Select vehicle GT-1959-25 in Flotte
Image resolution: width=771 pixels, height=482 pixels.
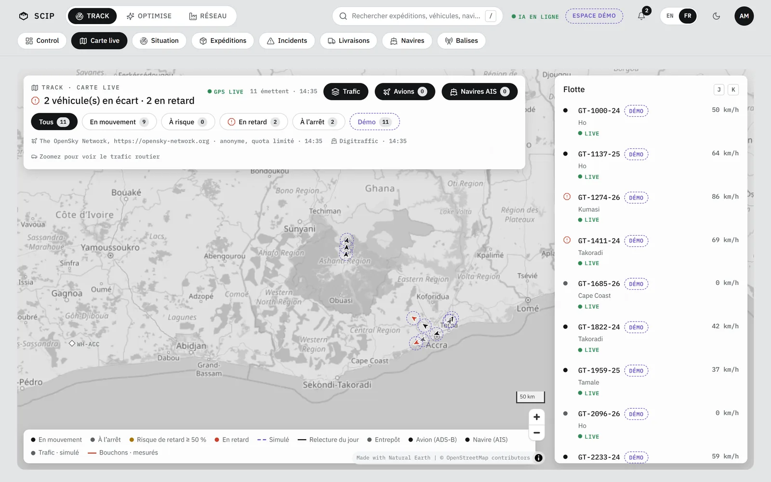tap(651, 381)
